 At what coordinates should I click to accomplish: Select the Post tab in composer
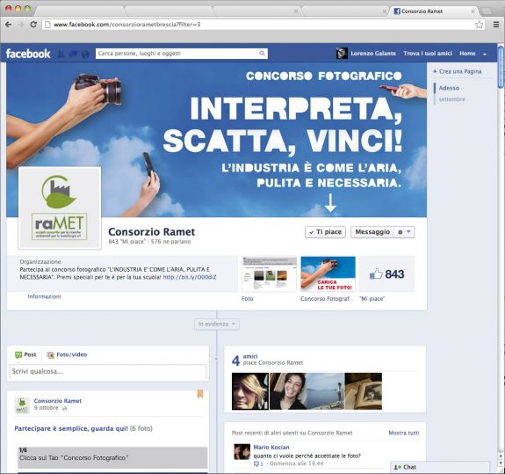point(25,354)
